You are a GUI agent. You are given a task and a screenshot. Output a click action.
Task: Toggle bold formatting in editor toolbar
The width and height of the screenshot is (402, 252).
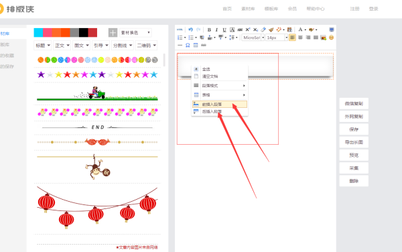[209, 29]
